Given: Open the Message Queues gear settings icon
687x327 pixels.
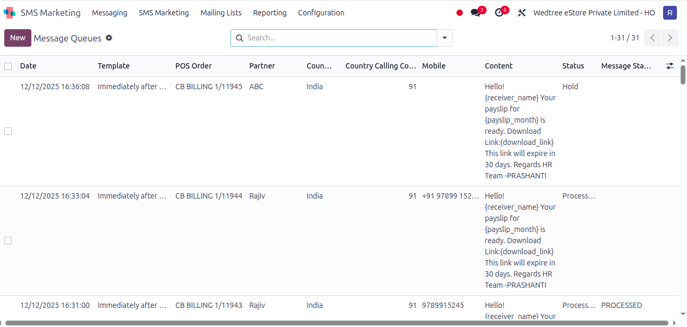Looking at the screenshot, I should (109, 38).
